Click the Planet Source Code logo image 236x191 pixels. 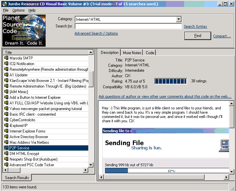(x=24, y=30)
